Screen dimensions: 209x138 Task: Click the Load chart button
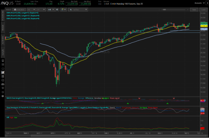(x=203, y=10)
